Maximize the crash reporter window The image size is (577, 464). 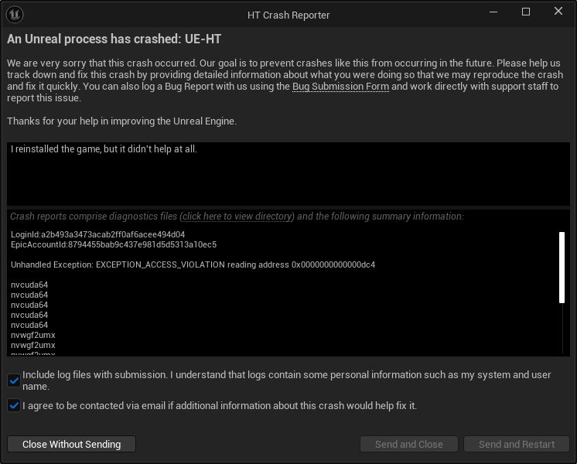point(526,12)
